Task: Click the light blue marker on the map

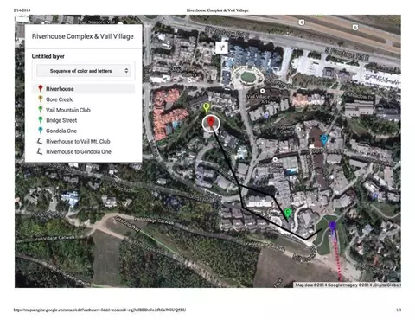Action: pyautogui.click(x=324, y=140)
